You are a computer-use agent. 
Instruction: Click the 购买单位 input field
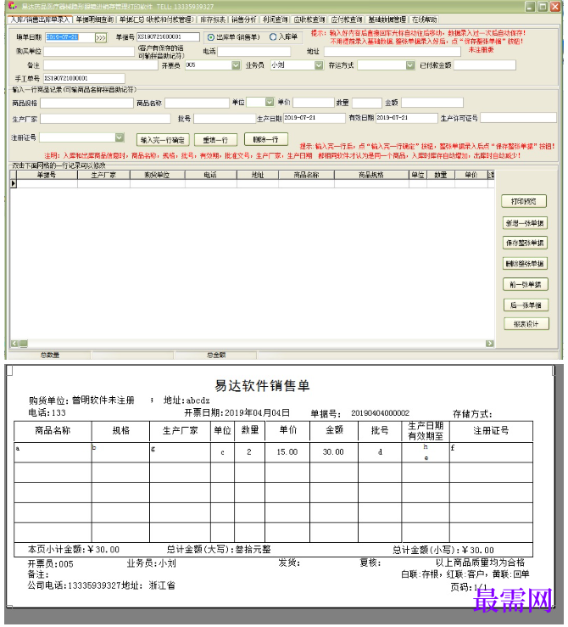pos(89,51)
